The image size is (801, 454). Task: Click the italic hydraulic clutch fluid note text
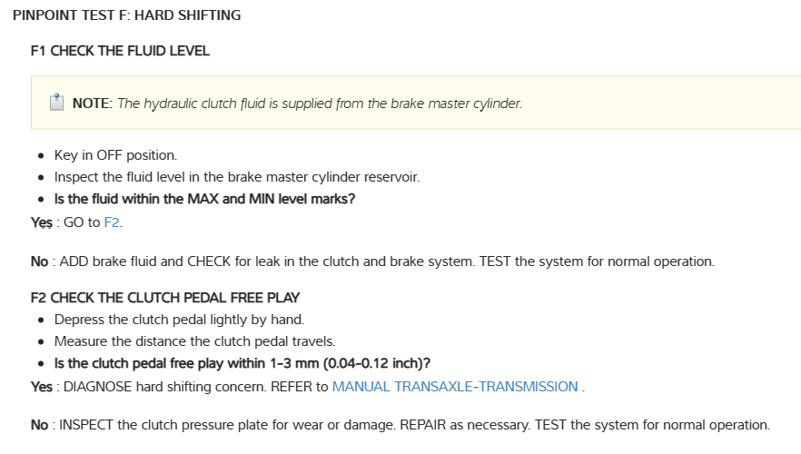320,104
